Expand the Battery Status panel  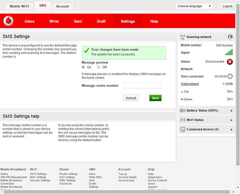point(231,111)
